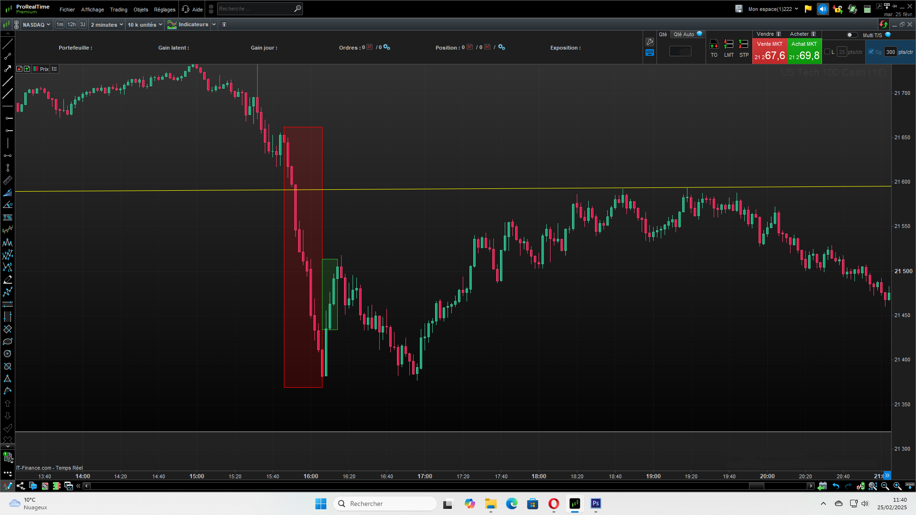This screenshot has height=515, width=916.
Task: Open the Objets menu
Action: pos(141,10)
